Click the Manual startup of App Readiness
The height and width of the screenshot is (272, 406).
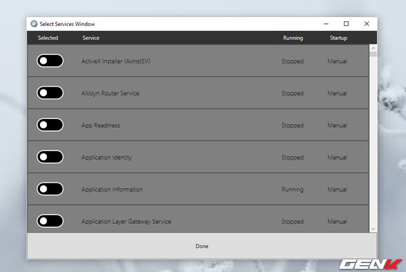[x=337, y=125]
